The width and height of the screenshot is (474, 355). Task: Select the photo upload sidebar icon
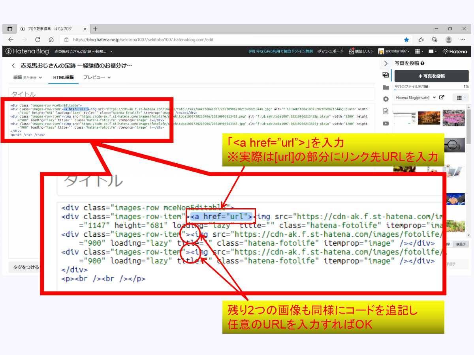pos(386,75)
